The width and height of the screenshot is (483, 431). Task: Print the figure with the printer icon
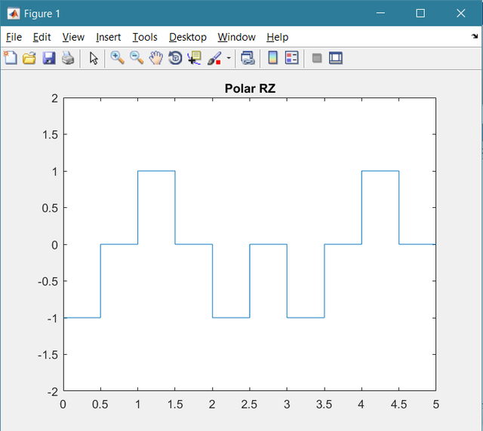pyautogui.click(x=68, y=58)
